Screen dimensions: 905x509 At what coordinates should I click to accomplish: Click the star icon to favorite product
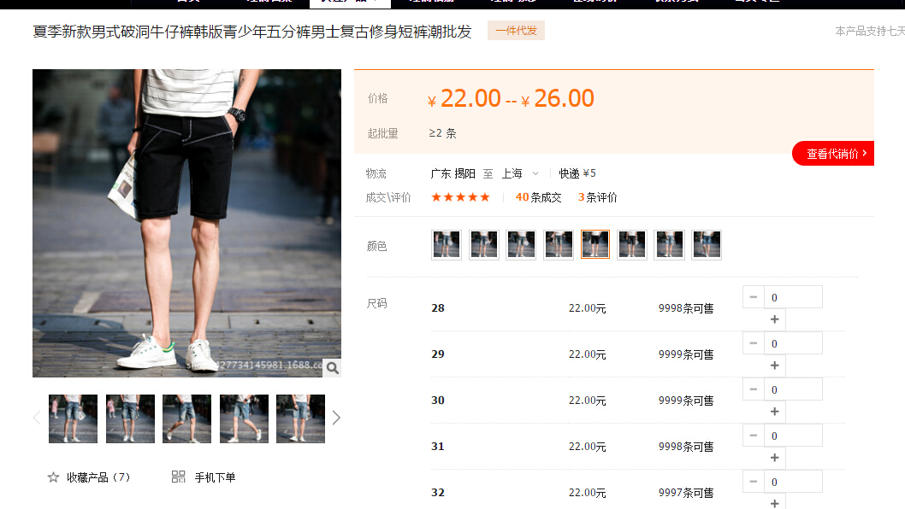pyautogui.click(x=53, y=477)
